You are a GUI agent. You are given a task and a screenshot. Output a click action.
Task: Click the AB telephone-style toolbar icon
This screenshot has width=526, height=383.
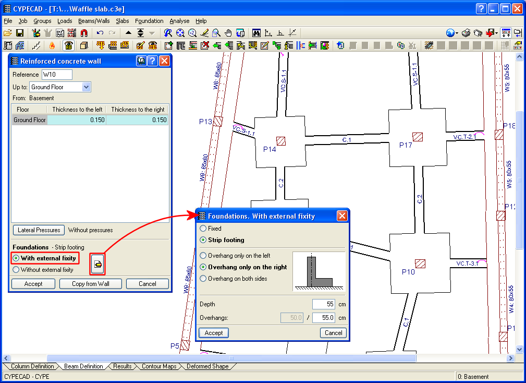68,45
